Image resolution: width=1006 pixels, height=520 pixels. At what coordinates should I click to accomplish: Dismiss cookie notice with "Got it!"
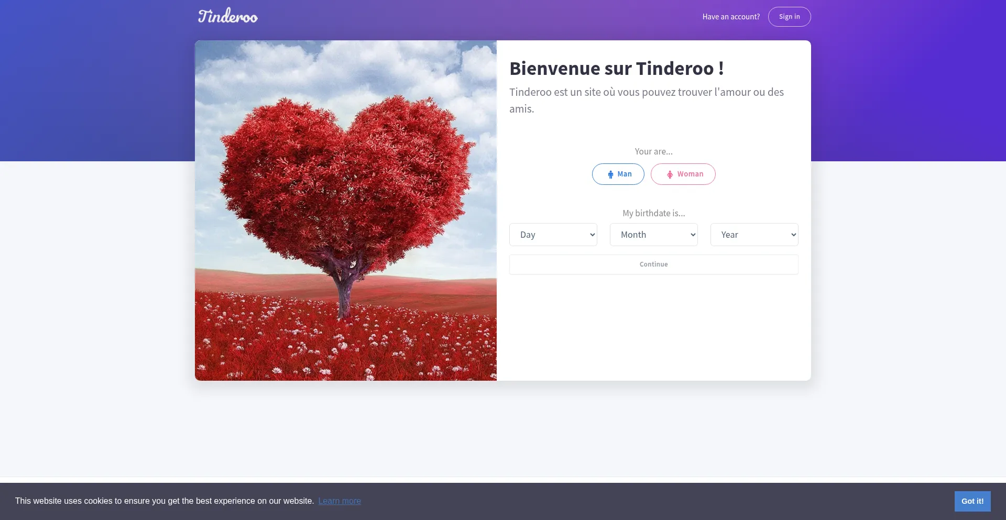[972, 501]
